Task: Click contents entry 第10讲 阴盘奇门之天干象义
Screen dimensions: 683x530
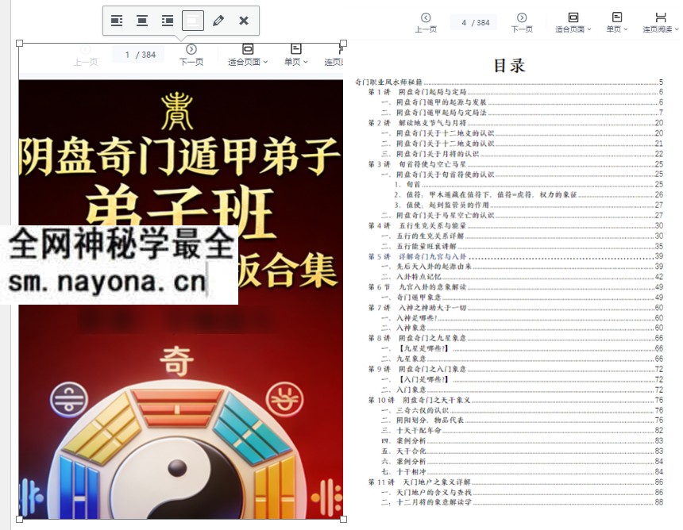Action: pyautogui.click(x=515, y=400)
